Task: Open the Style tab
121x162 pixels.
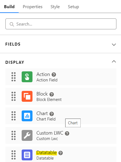Action: [55, 7]
